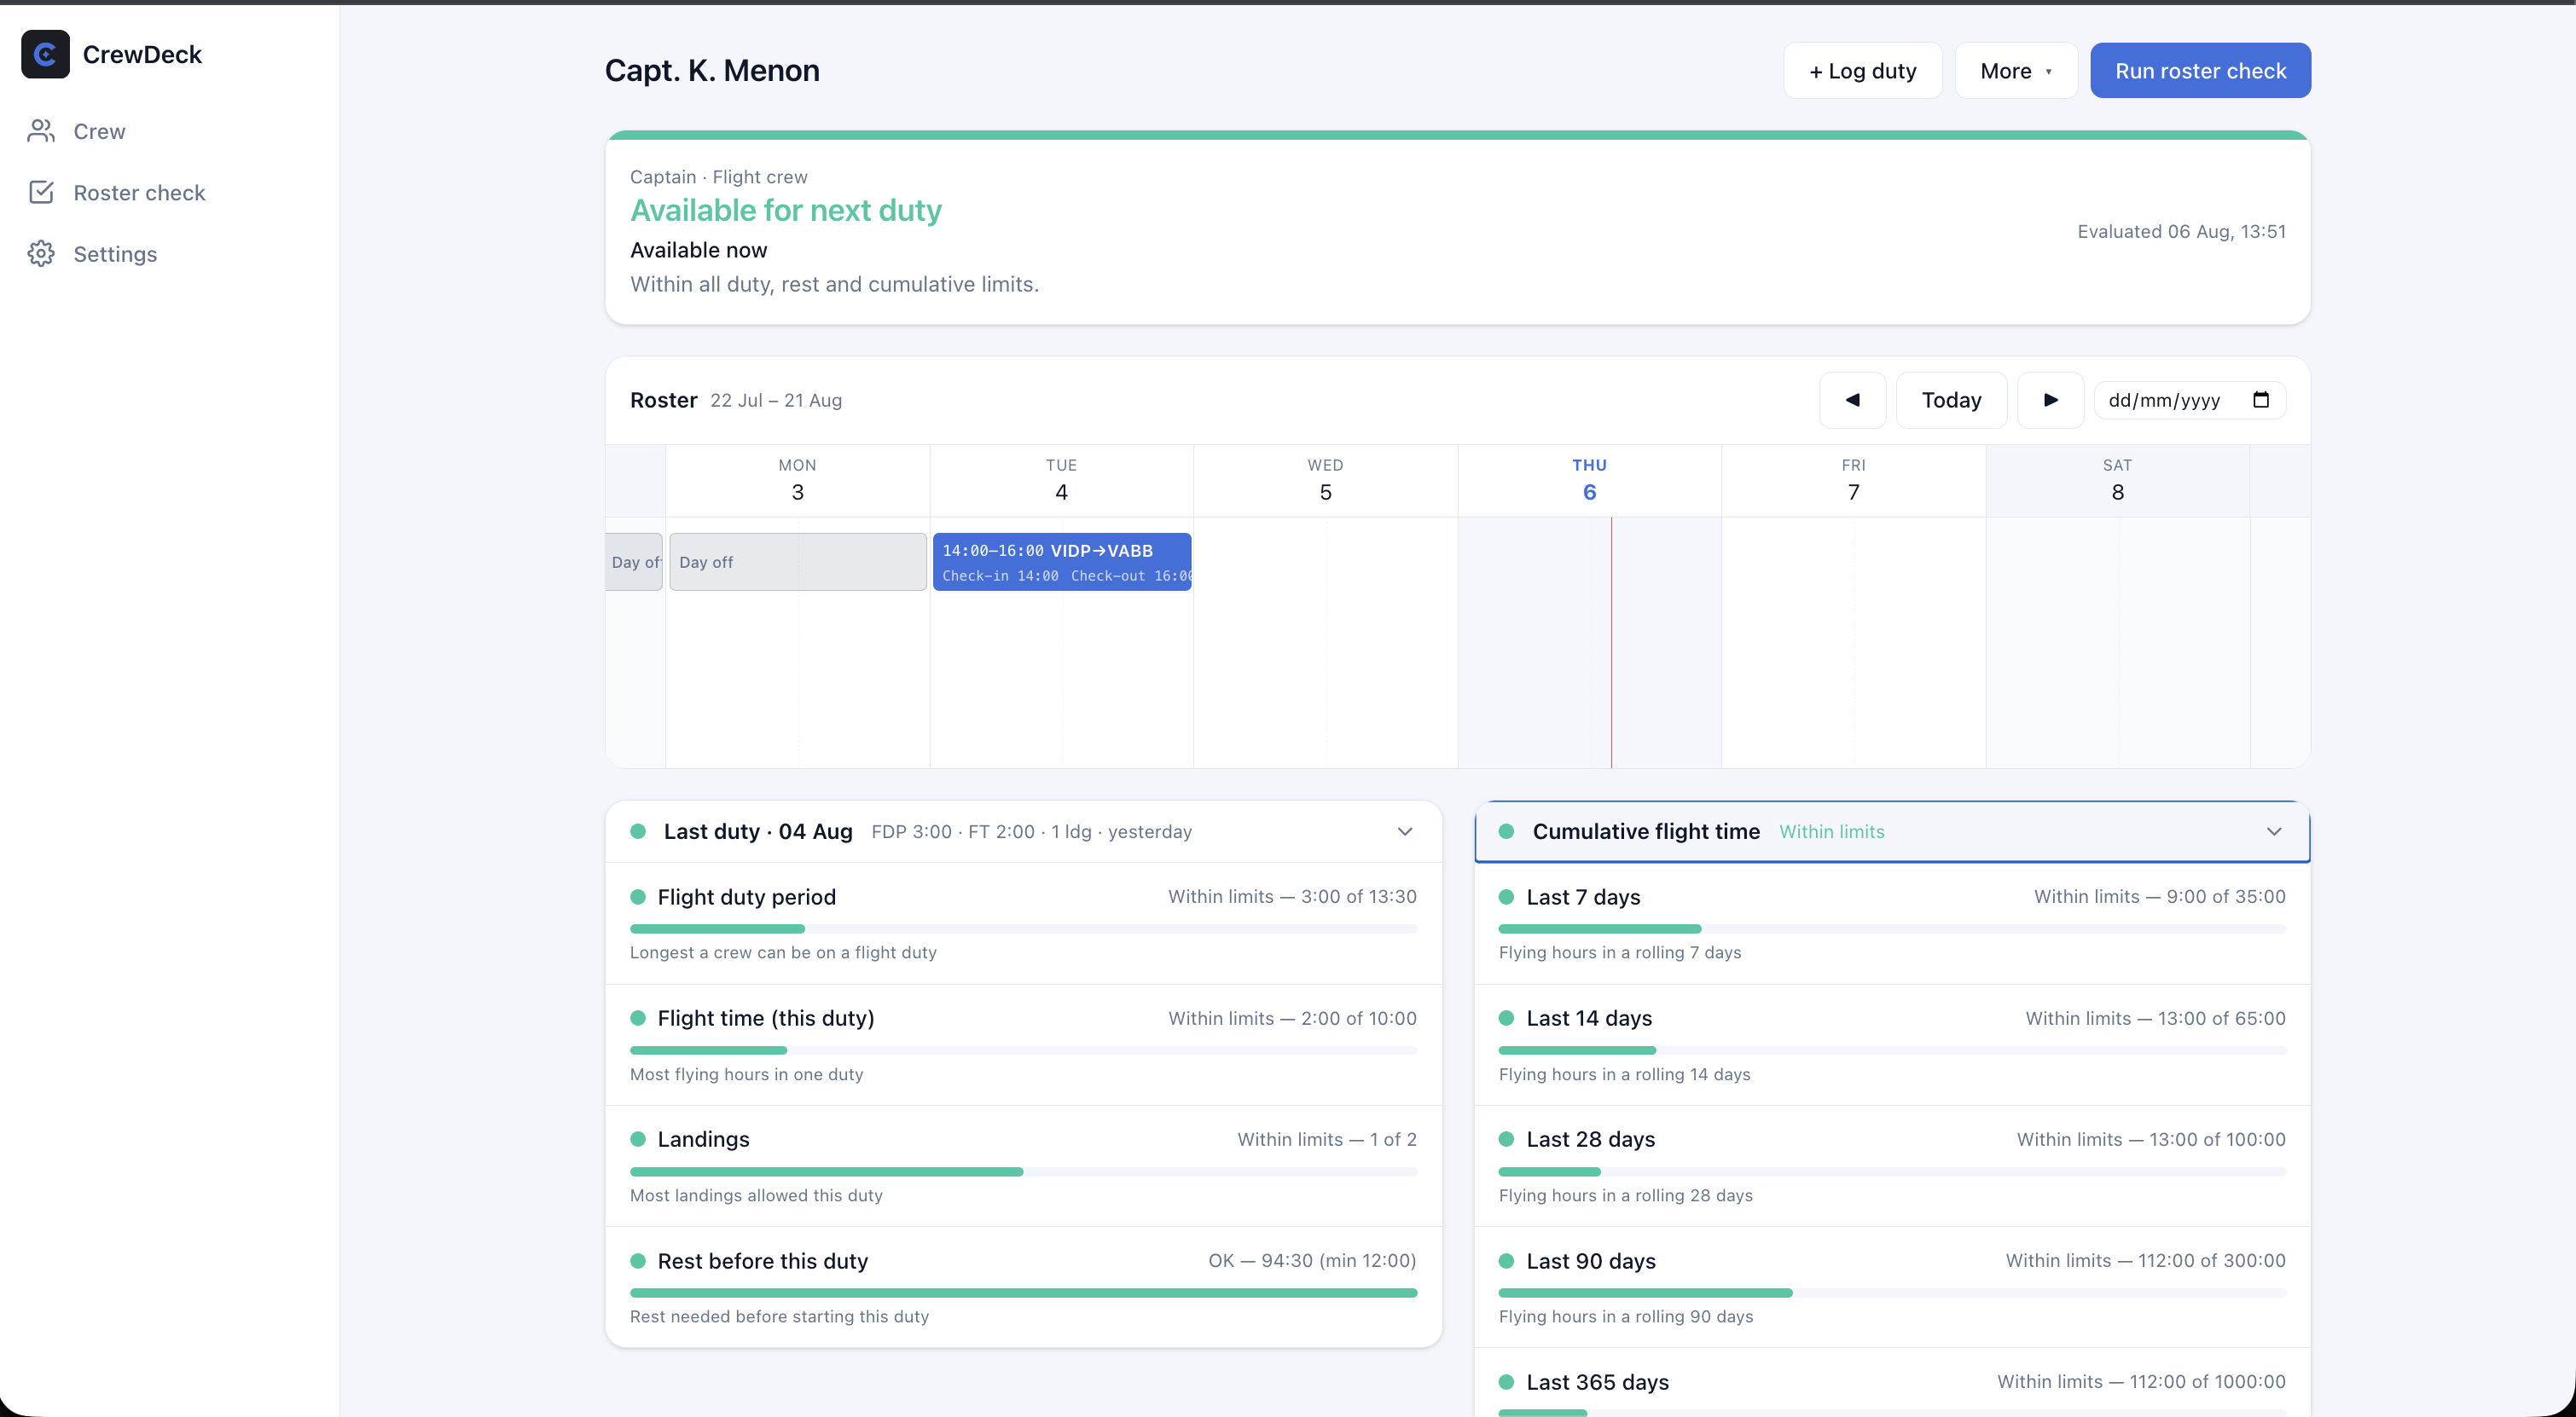This screenshot has width=2576, height=1417.
Task: Click the Last 365 days row title
Action: click(x=1597, y=1381)
